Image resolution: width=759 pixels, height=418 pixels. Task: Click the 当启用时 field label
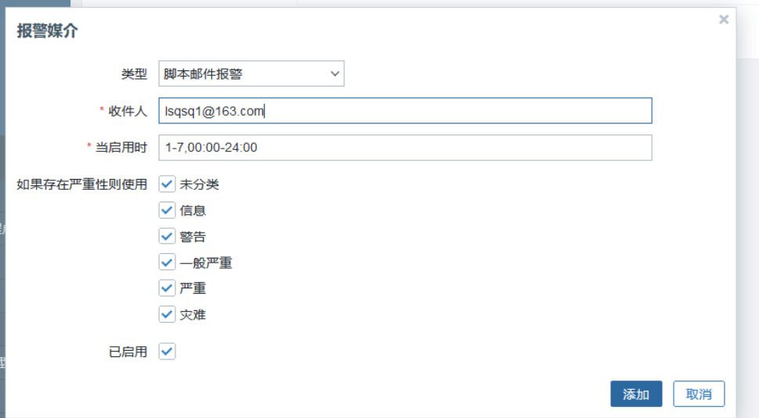121,148
